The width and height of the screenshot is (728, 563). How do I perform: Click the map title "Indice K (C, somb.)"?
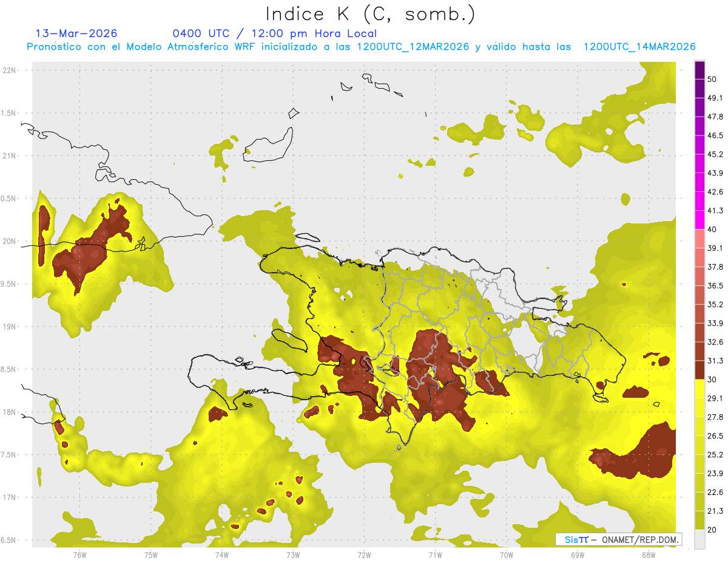(x=371, y=14)
